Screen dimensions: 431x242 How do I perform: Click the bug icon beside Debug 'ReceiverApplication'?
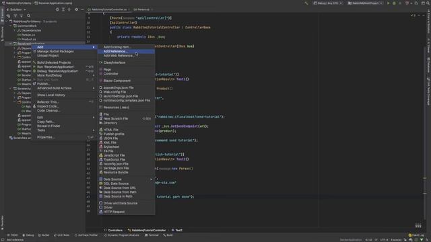click(x=34, y=71)
